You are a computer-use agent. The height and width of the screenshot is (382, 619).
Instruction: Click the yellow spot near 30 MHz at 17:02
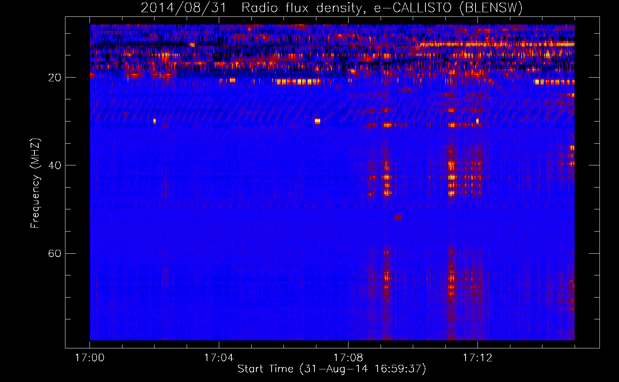point(155,121)
